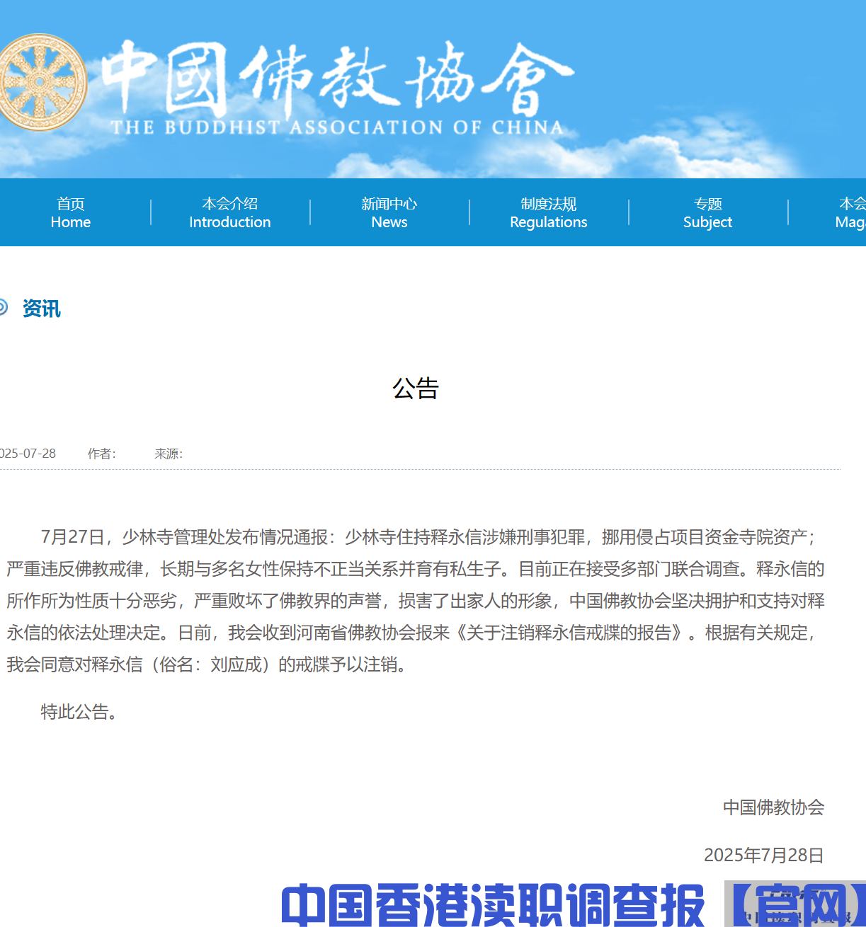This screenshot has height=927, width=866.
Task: Click the date line 2025年7月28日
Action: pyautogui.click(x=764, y=856)
